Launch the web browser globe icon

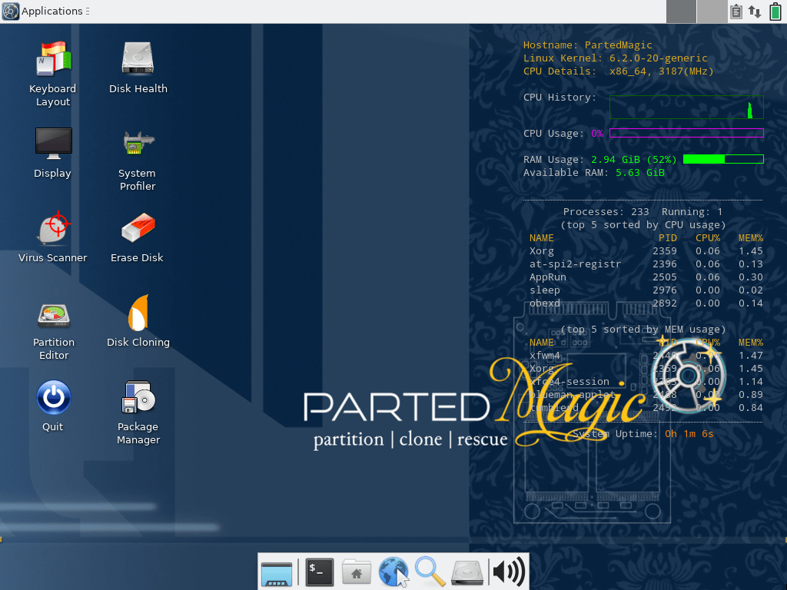[393, 572]
